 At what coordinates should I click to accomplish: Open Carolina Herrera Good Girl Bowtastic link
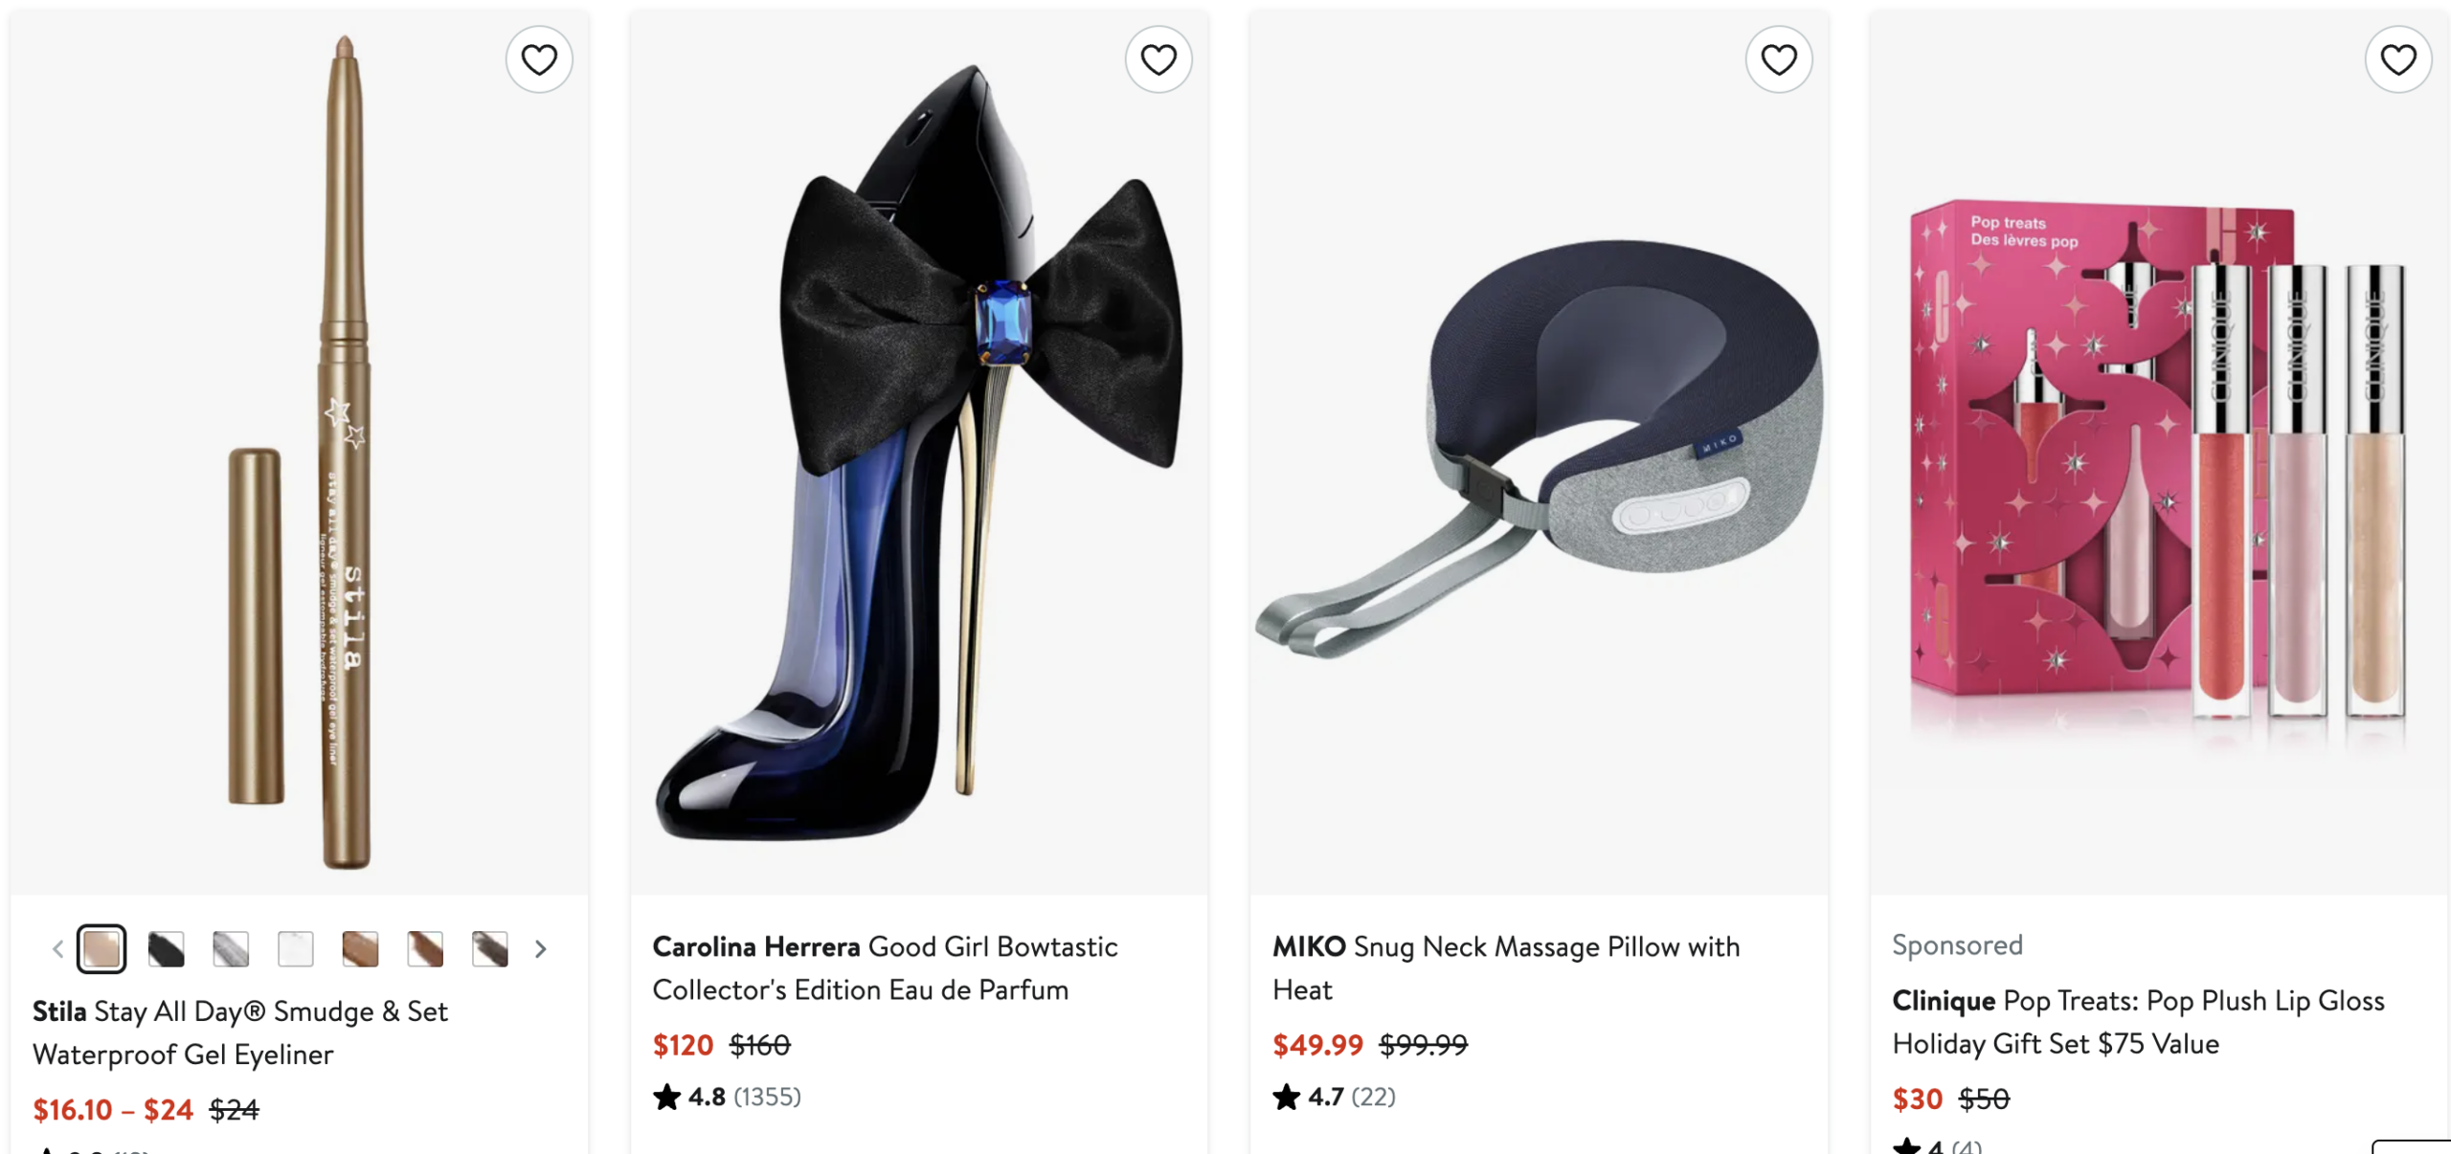[x=885, y=967]
